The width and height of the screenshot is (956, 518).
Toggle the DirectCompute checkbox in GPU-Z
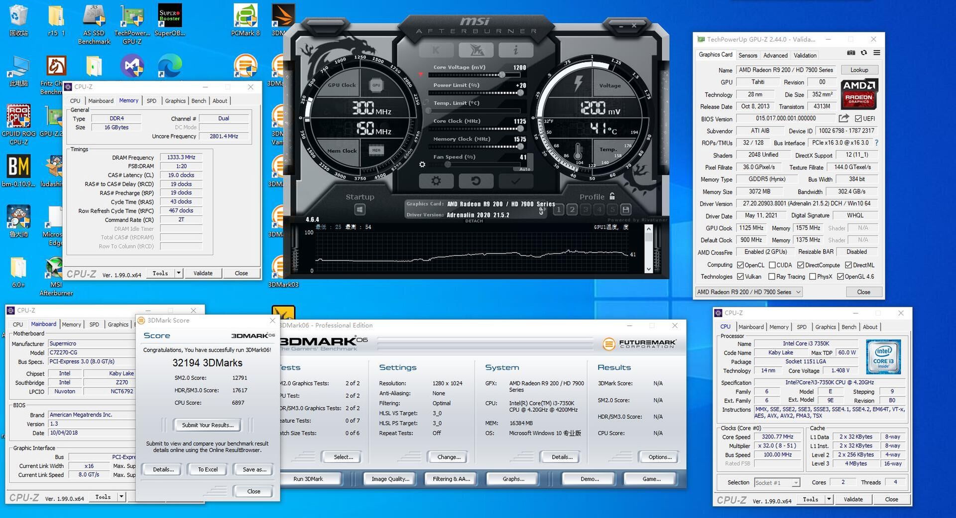[801, 265]
